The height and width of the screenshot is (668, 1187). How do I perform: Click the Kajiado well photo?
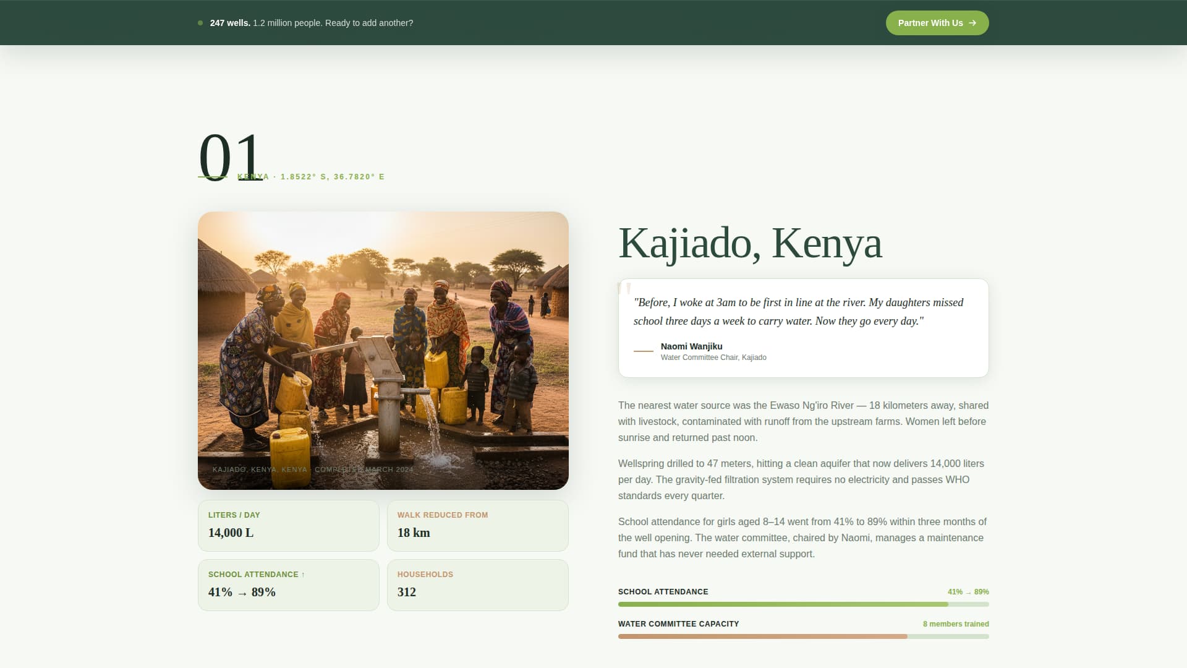pyautogui.click(x=383, y=350)
